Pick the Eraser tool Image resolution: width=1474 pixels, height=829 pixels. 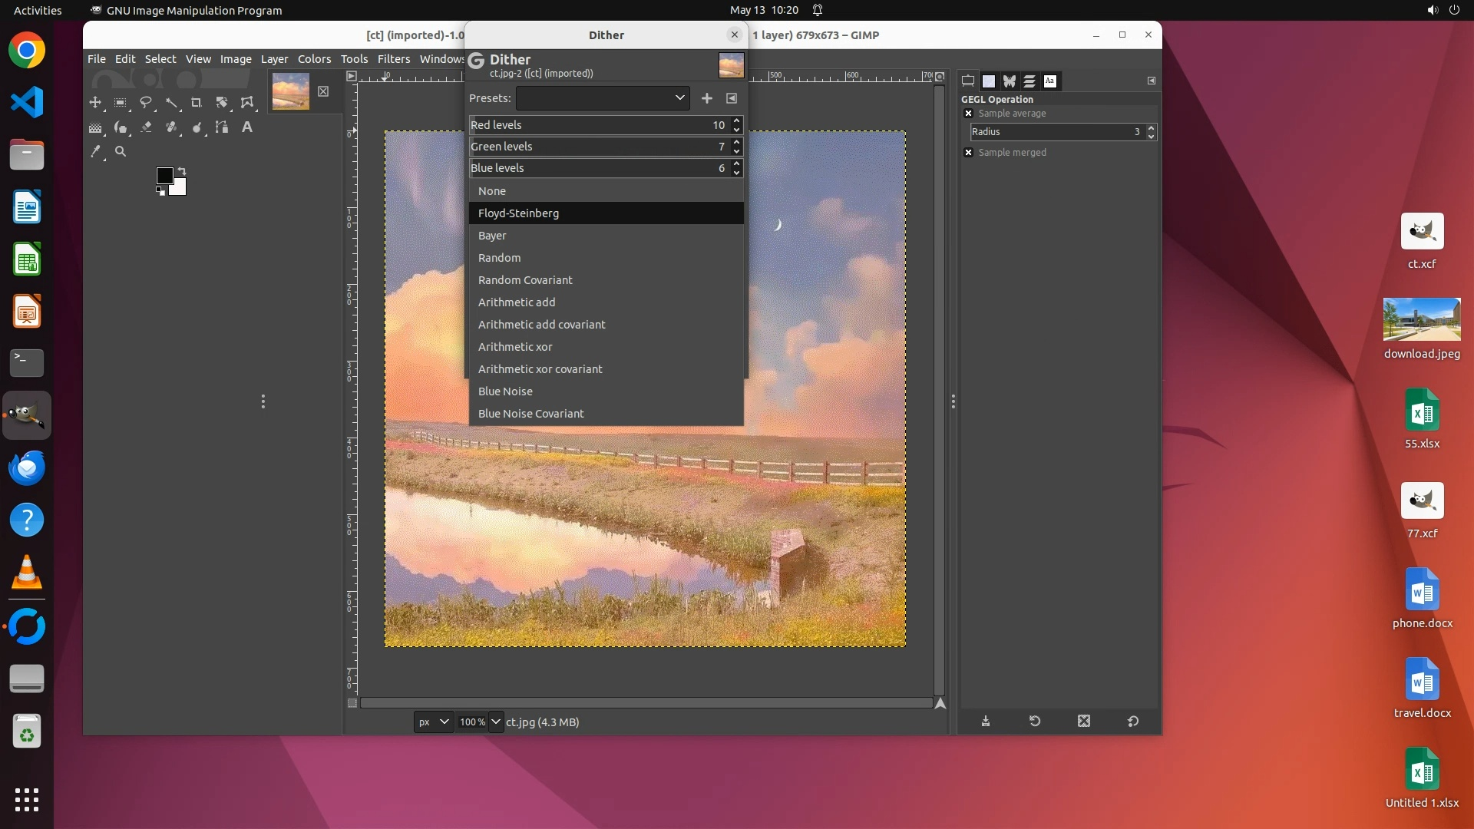pos(146,127)
